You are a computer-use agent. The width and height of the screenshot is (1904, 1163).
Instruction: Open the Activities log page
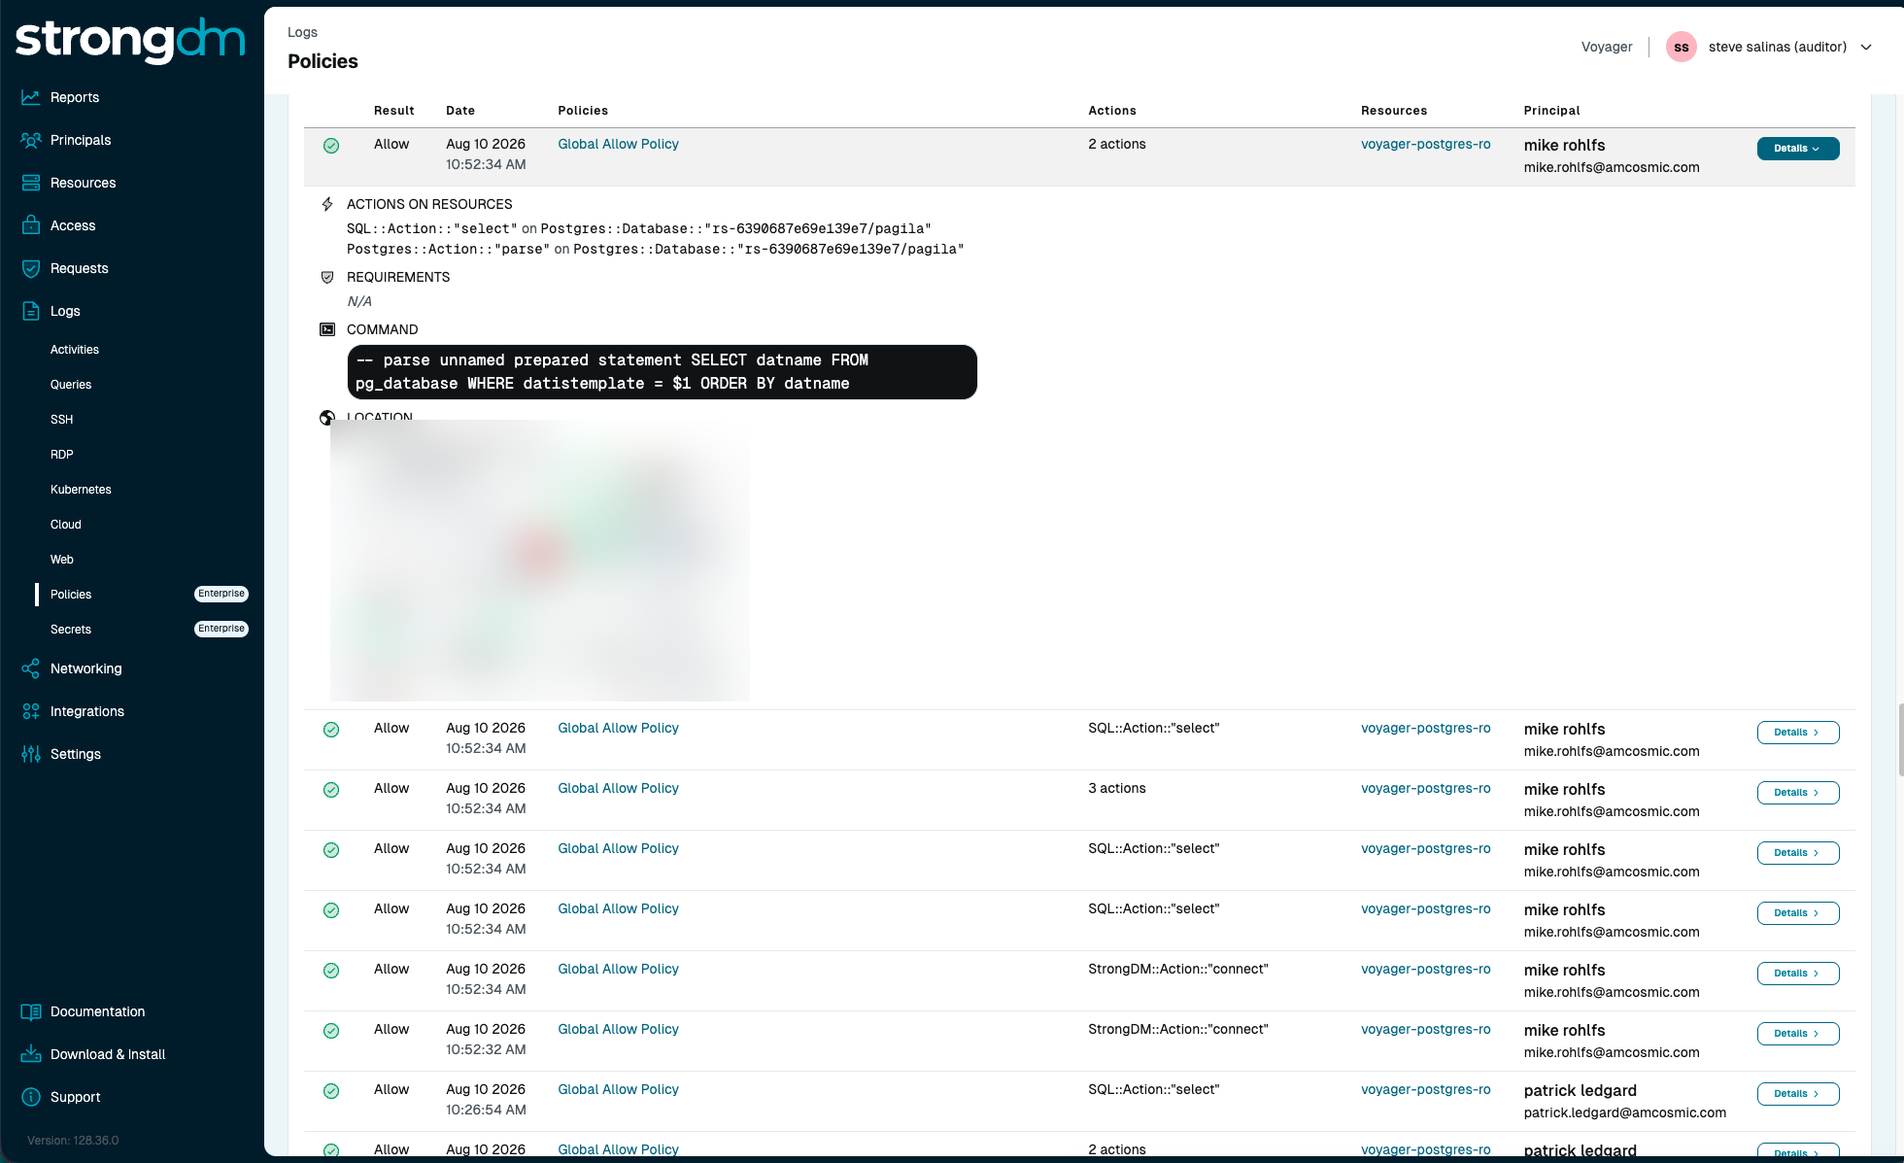[x=75, y=350]
